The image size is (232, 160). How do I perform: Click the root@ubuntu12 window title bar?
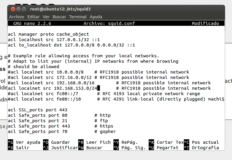[120, 9]
